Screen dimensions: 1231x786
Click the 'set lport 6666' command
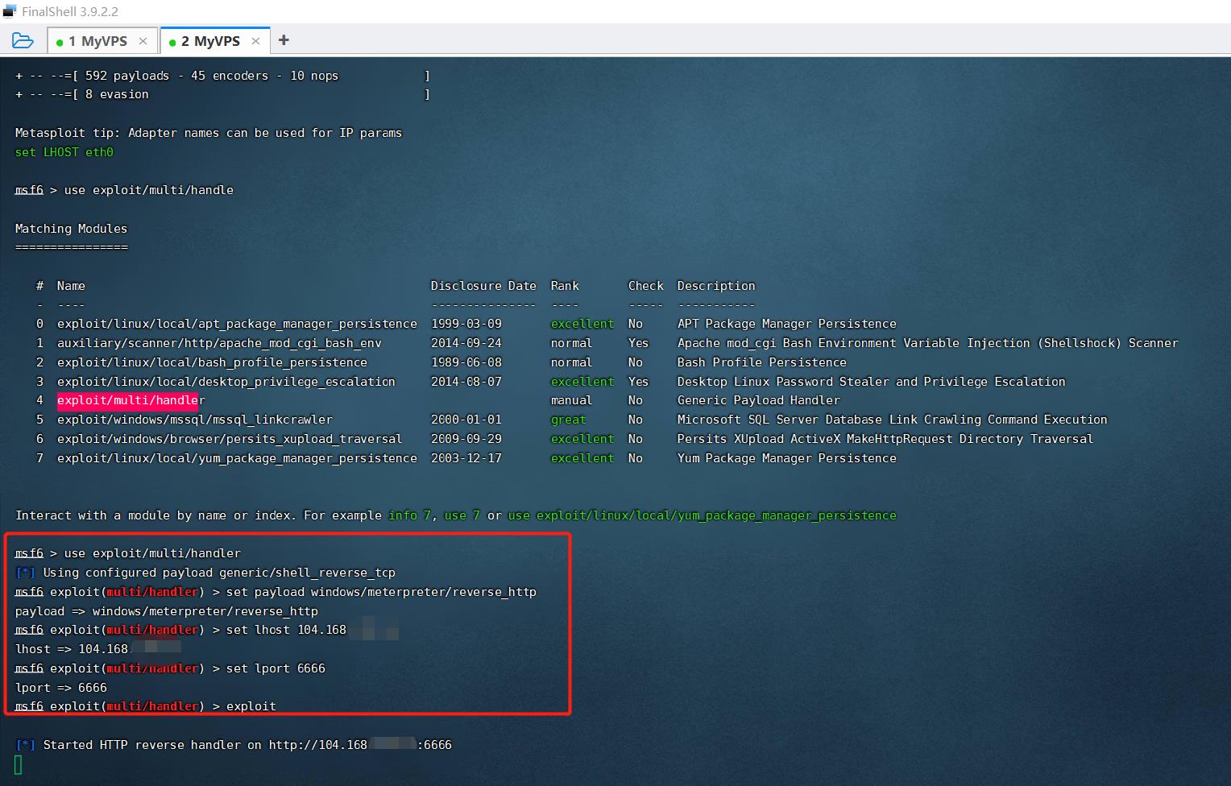click(276, 668)
